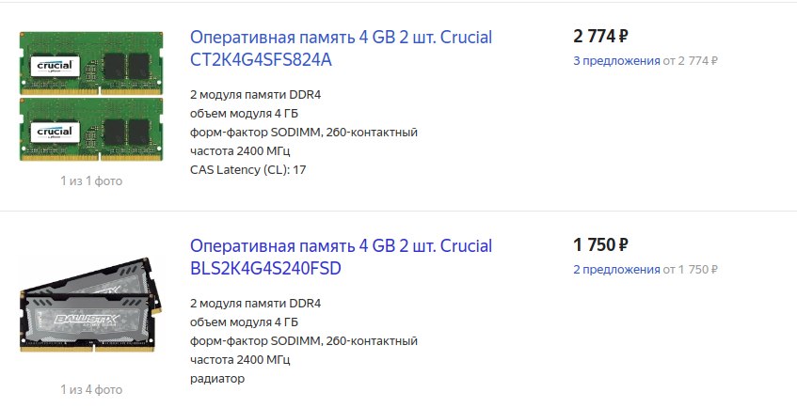The height and width of the screenshot is (408, 797).
Task: Open the '3 предложения' offers link
Action: 616,61
